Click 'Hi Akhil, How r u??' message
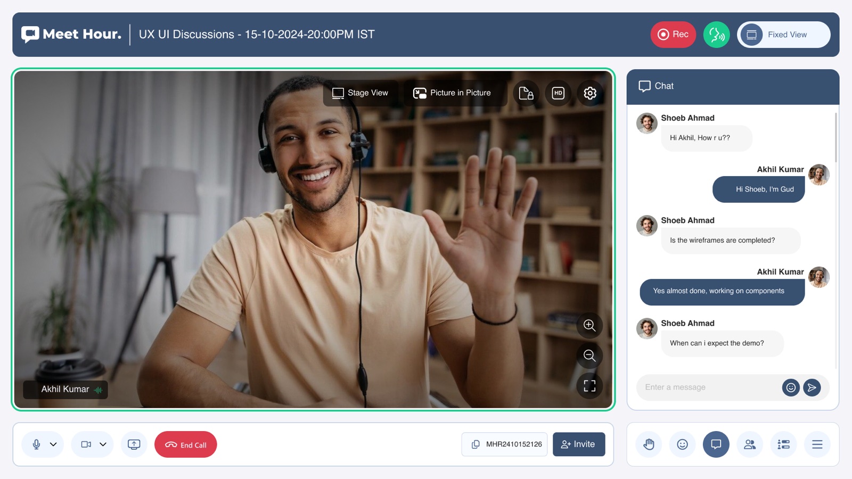Viewport: 852px width, 479px height. pos(707,138)
